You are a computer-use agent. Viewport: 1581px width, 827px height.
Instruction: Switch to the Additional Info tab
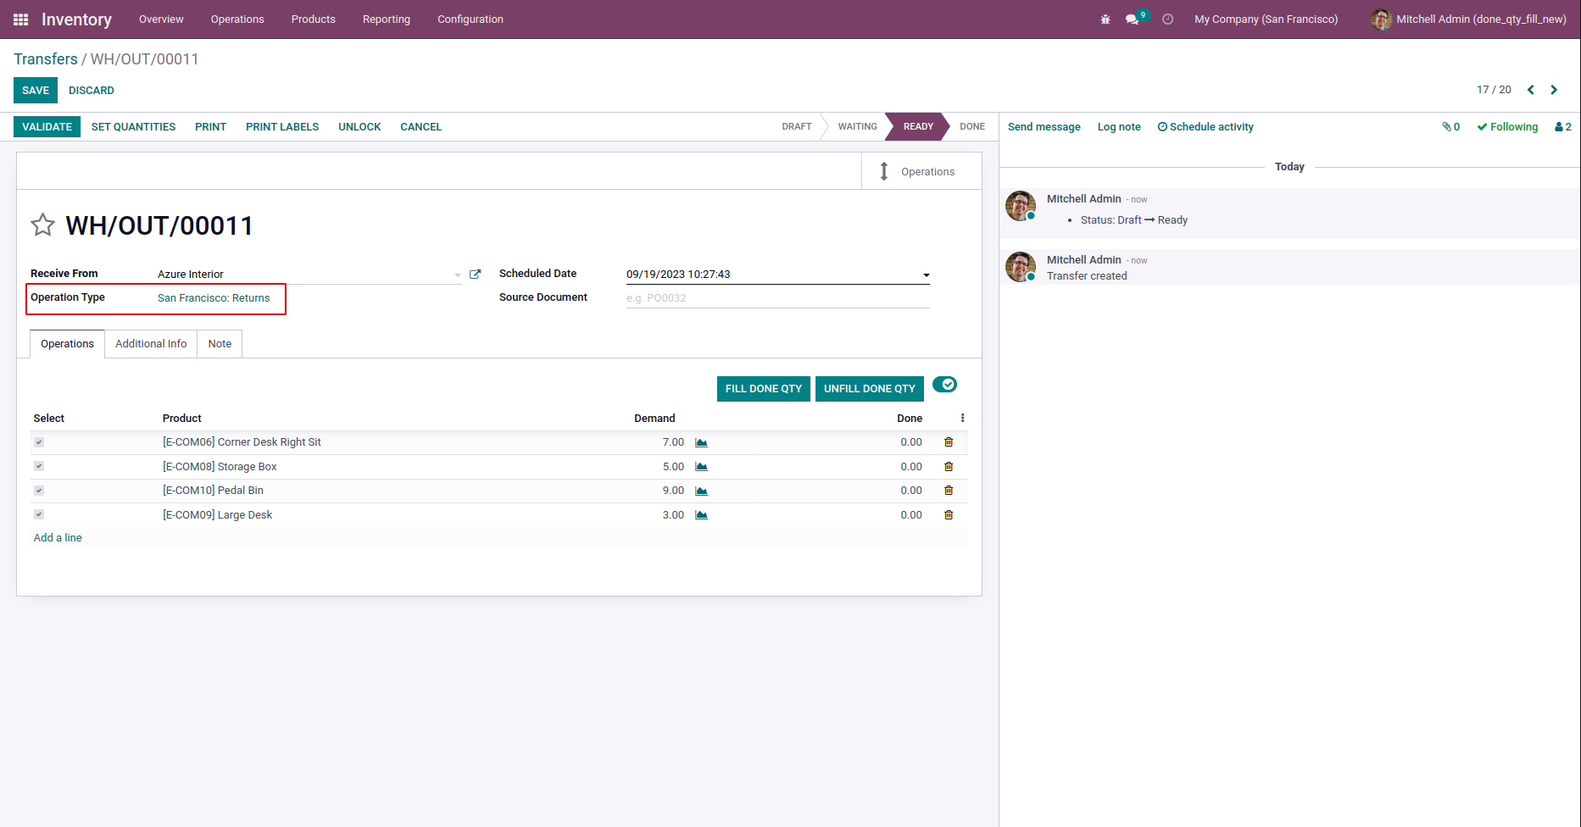(x=151, y=344)
